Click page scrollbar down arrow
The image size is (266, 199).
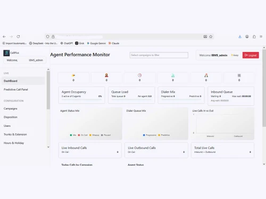[x=264, y=164]
